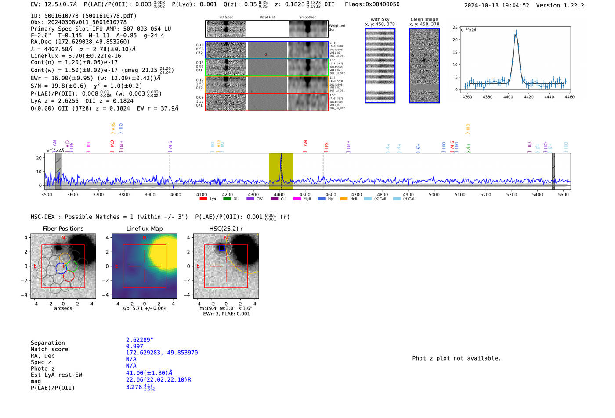Click the blue circled fiber in Fiber Positions
615x418 pixels.
(x=61, y=268)
